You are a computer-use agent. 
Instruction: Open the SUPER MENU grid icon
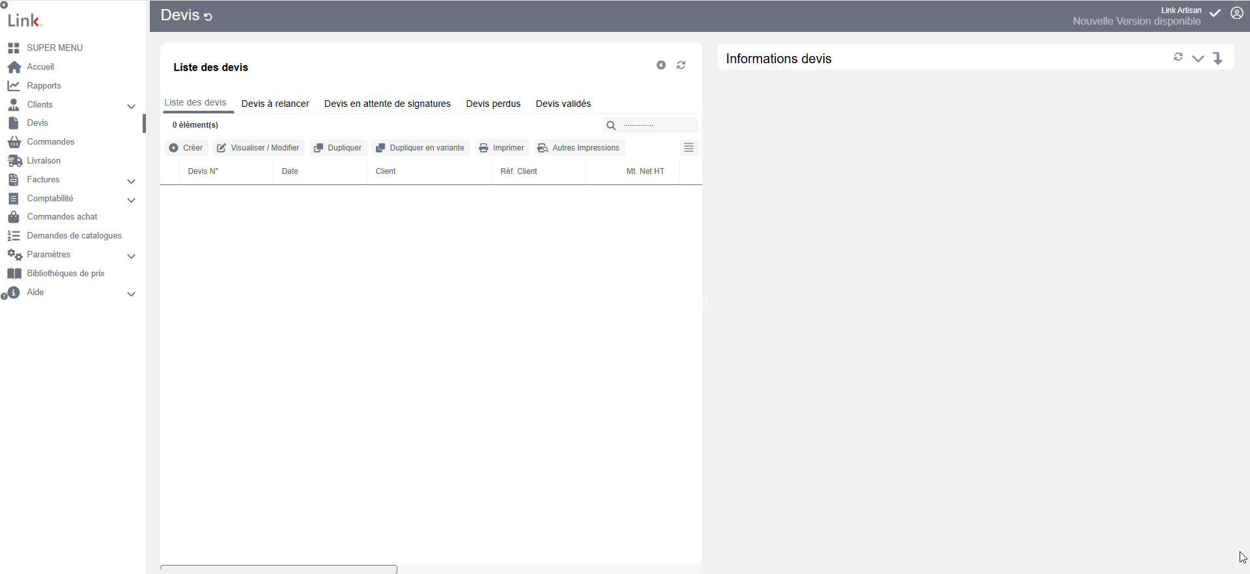pyautogui.click(x=14, y=48)
